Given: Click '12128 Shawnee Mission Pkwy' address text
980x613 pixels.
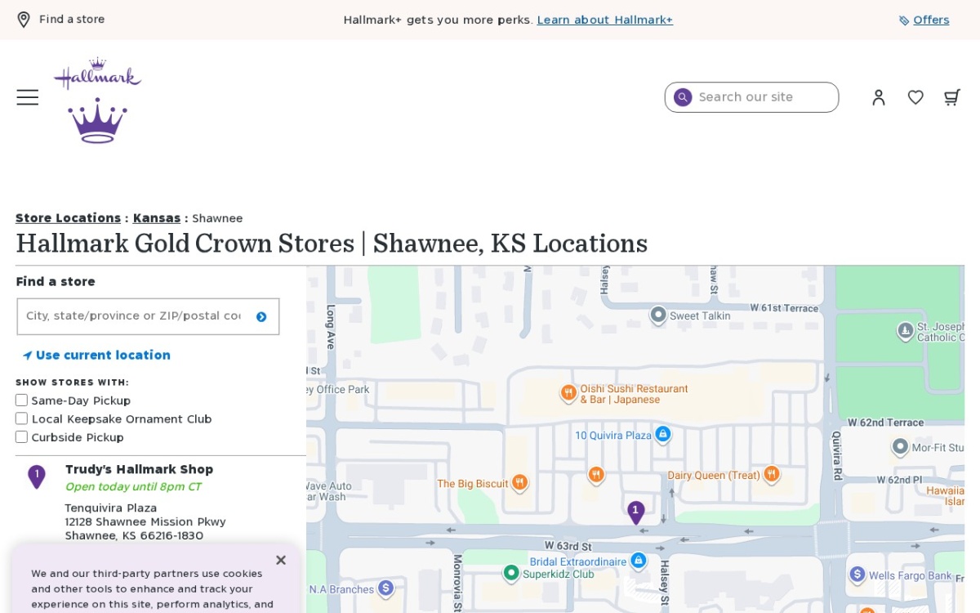Looking at the screenshot, I should pyautogui.click(x=145, y=521).
